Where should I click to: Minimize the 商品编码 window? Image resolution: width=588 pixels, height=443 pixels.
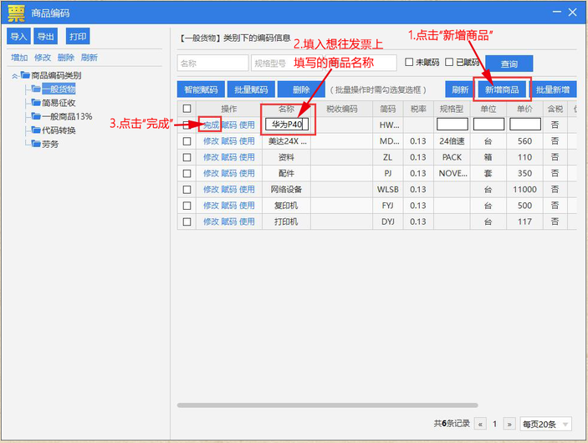tap(557, 12)
